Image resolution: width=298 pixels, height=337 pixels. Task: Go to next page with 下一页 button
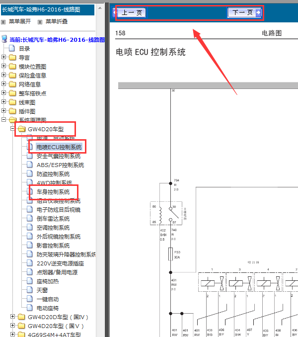pyautogui.click(x=244, y=12)
